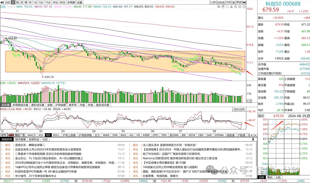Switch indicator to OBV
The height and width of the screenshot is (183, 310).
tap(201, 135)
